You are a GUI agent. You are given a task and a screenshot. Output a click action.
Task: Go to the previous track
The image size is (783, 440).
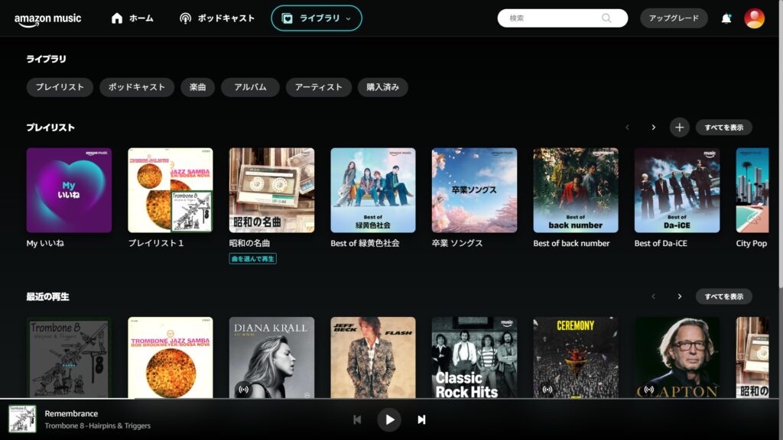[357, 419]
